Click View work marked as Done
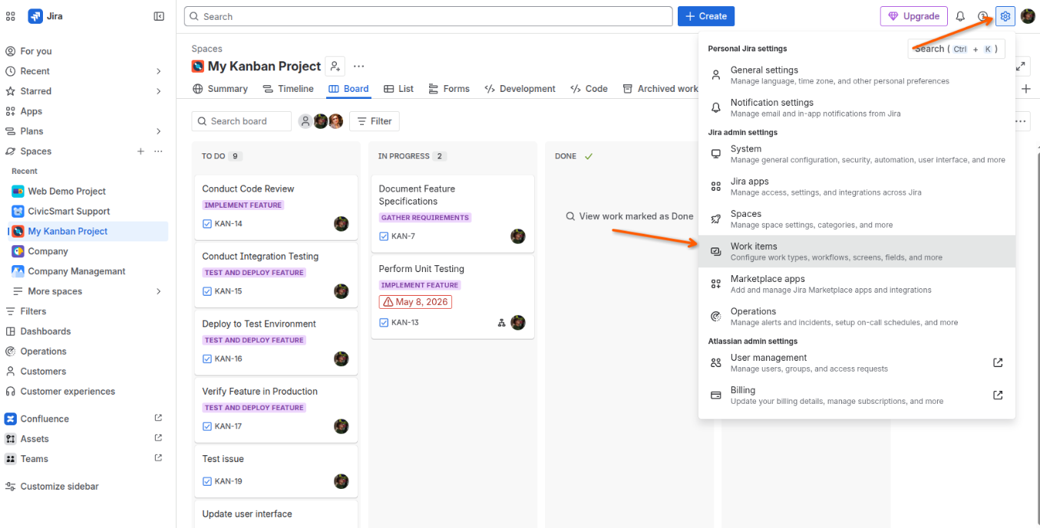 click(629, 216)
